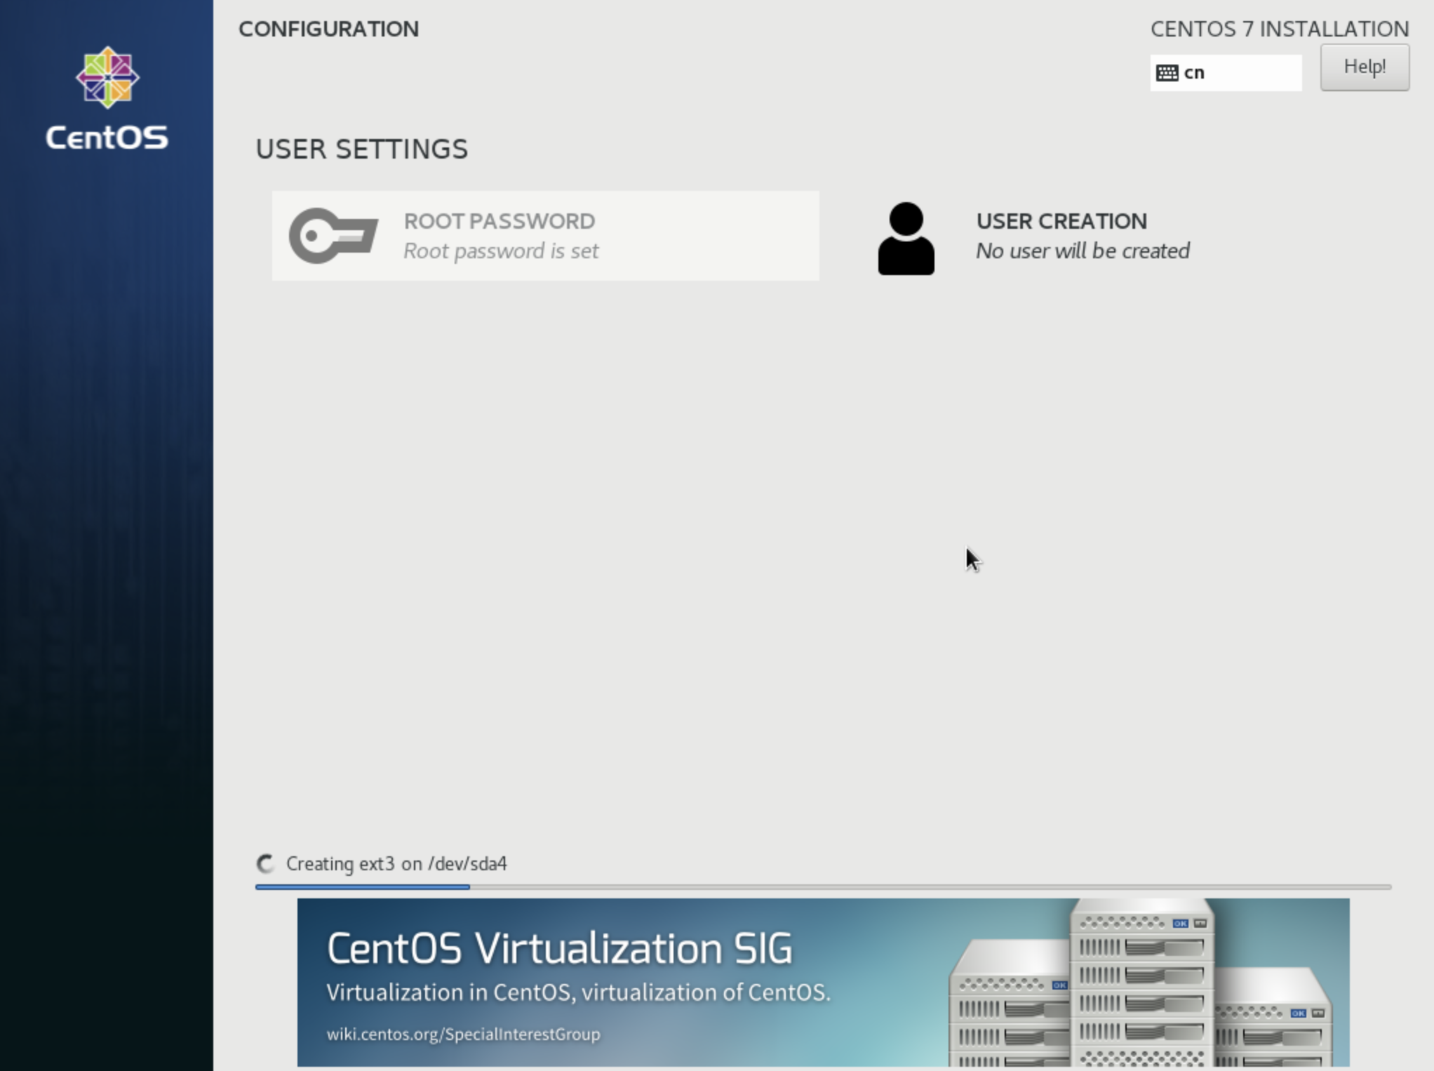Click 'Root password is set' text

pos(501,251)
